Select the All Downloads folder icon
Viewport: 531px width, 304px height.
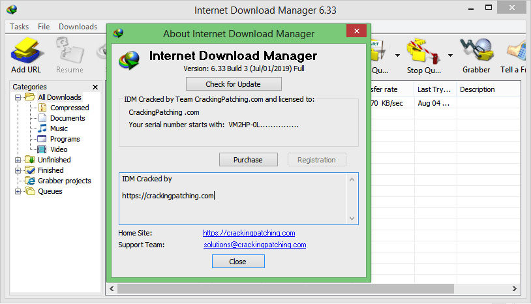click(30, 97)
